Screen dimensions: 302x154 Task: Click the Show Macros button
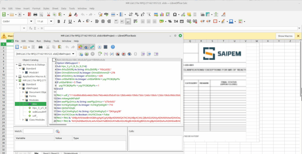tap(285, 36)
